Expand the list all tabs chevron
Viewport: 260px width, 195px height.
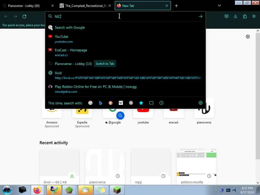pyautogui.click(x=219, y=6)
